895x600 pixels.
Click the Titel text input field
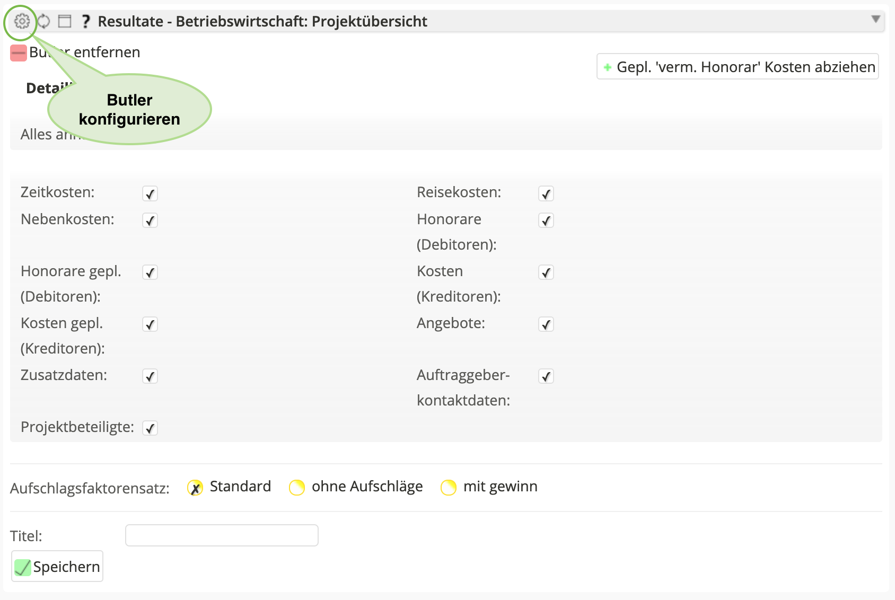tap(222, 535)
